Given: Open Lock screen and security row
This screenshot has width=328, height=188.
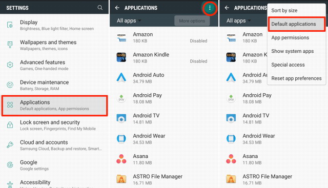Looking at the screenshot, I should [x=54, y=125].
